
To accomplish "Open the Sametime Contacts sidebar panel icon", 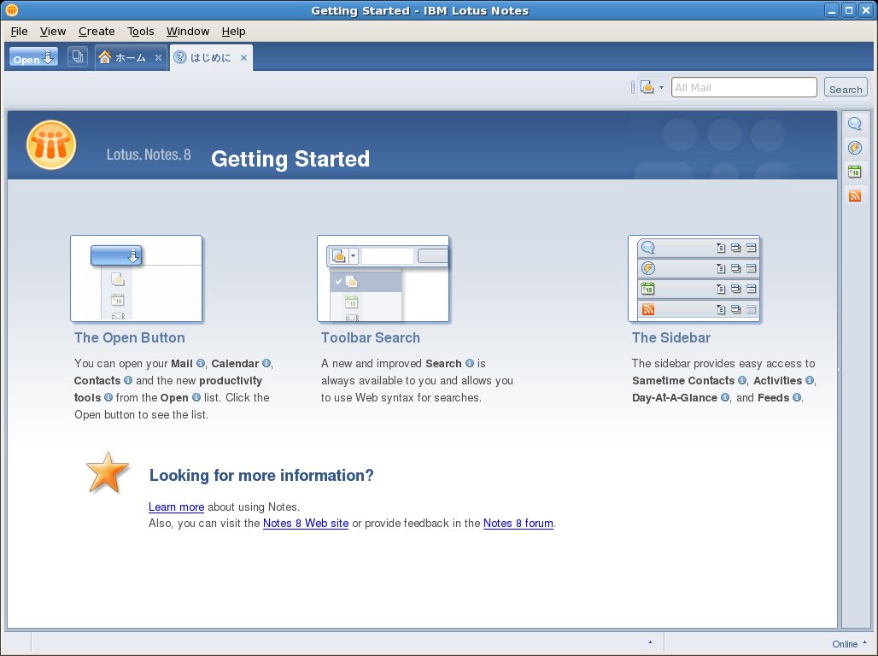I will click(854, 124).
